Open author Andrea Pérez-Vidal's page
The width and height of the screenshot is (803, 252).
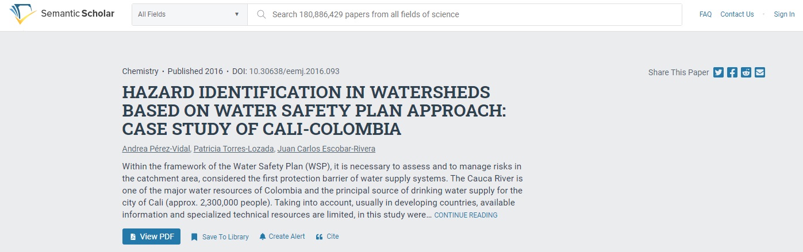point(156,149)
